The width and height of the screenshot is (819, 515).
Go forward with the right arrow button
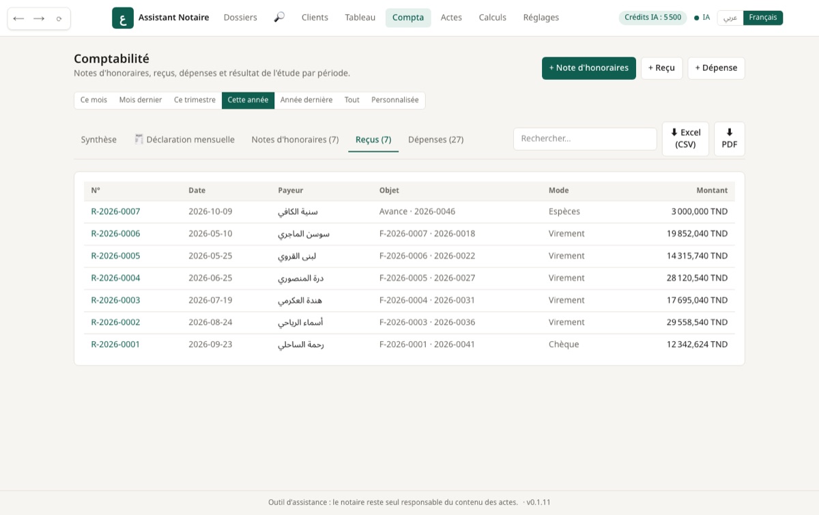click(x=39, y=18)
